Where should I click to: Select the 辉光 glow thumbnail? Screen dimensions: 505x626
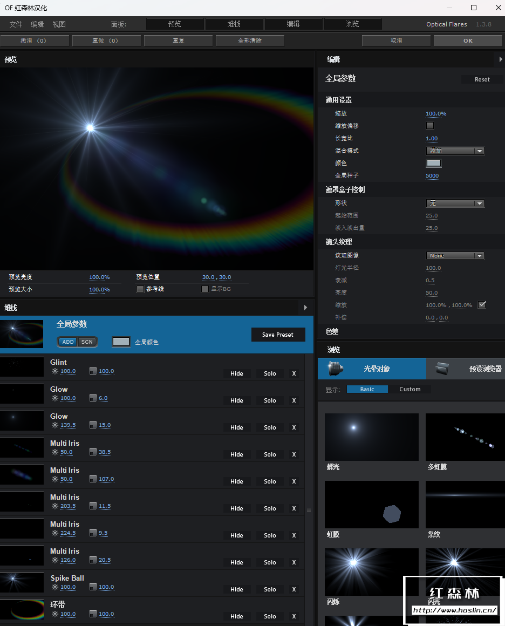pos(372,437)
